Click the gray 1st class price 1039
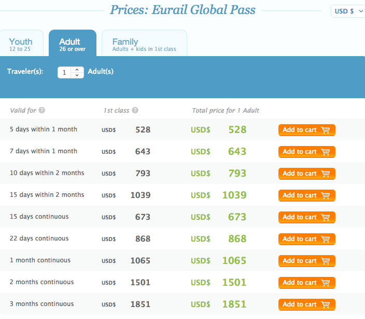Viewport: 365px width, 319px height. pos(141,195)
